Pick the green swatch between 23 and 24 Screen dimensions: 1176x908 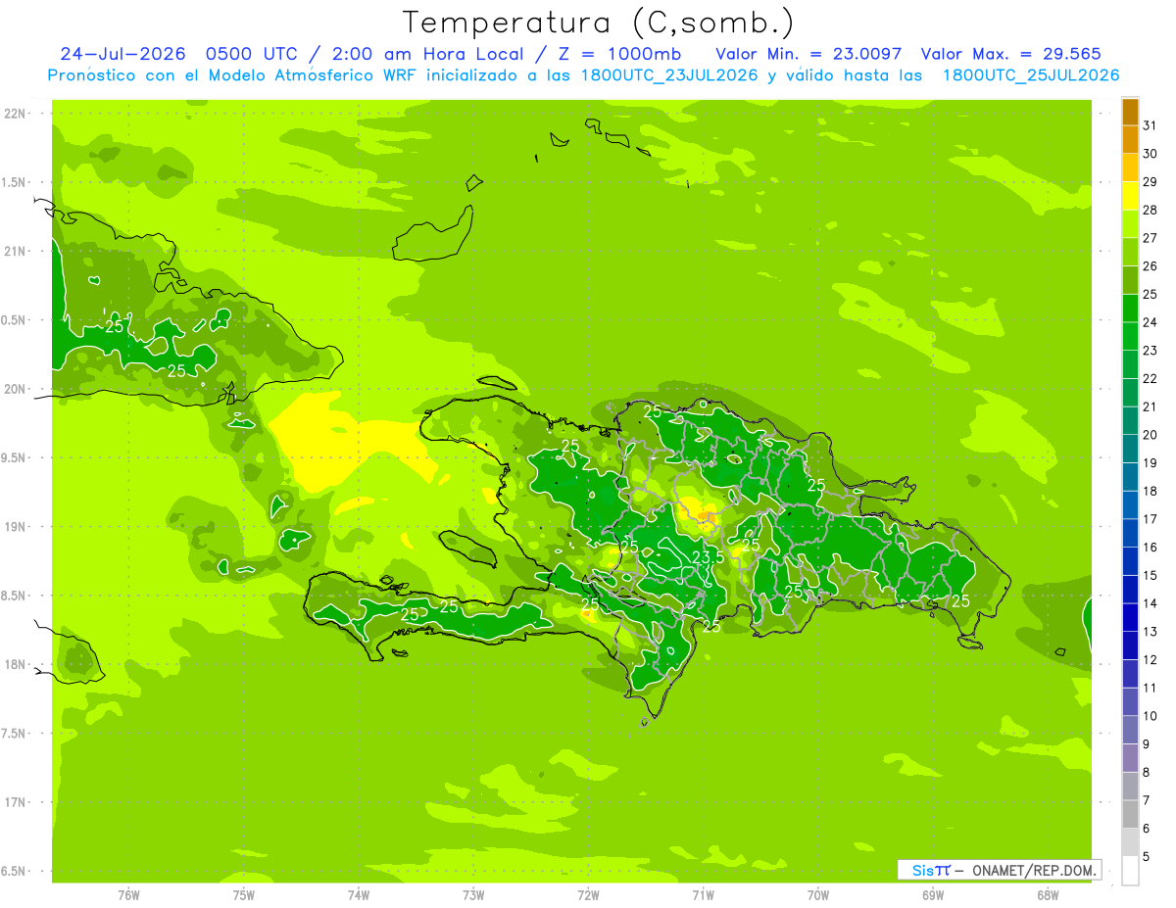pos(1130,336)
